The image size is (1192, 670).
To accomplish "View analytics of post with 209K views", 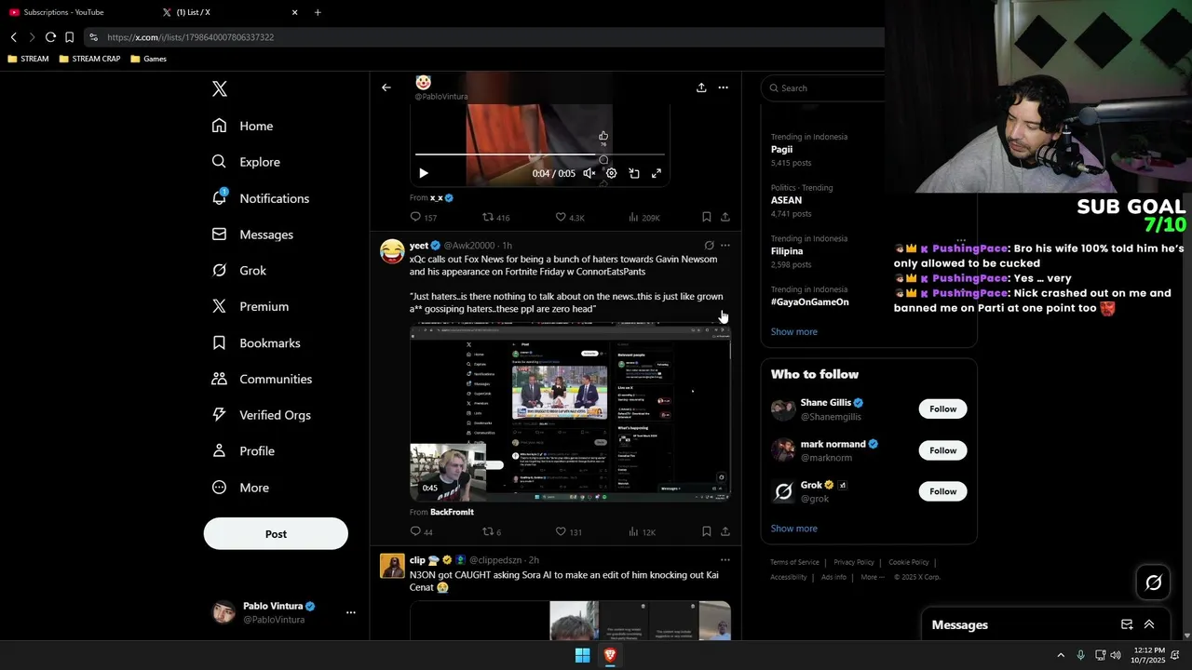I will coord(644,217).
